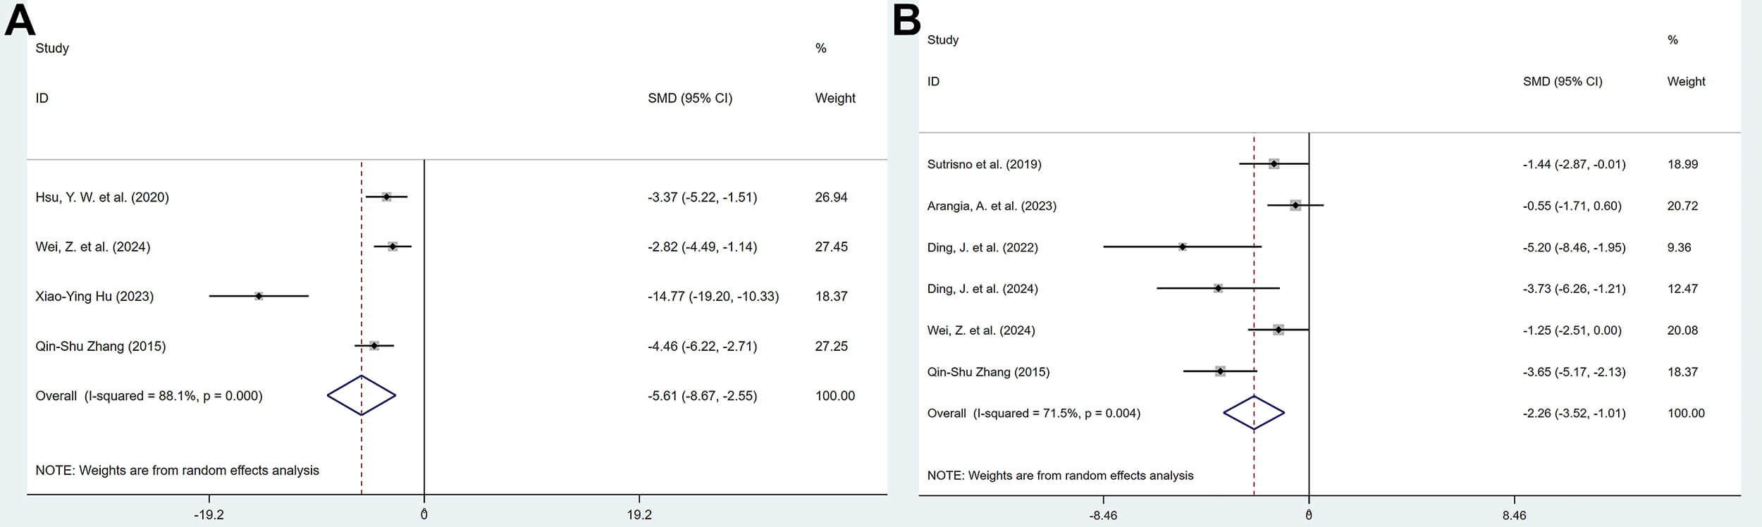This screenshot has height=527, width=1762.
Task: Click the panel A letter label
Action: point(19,20)
